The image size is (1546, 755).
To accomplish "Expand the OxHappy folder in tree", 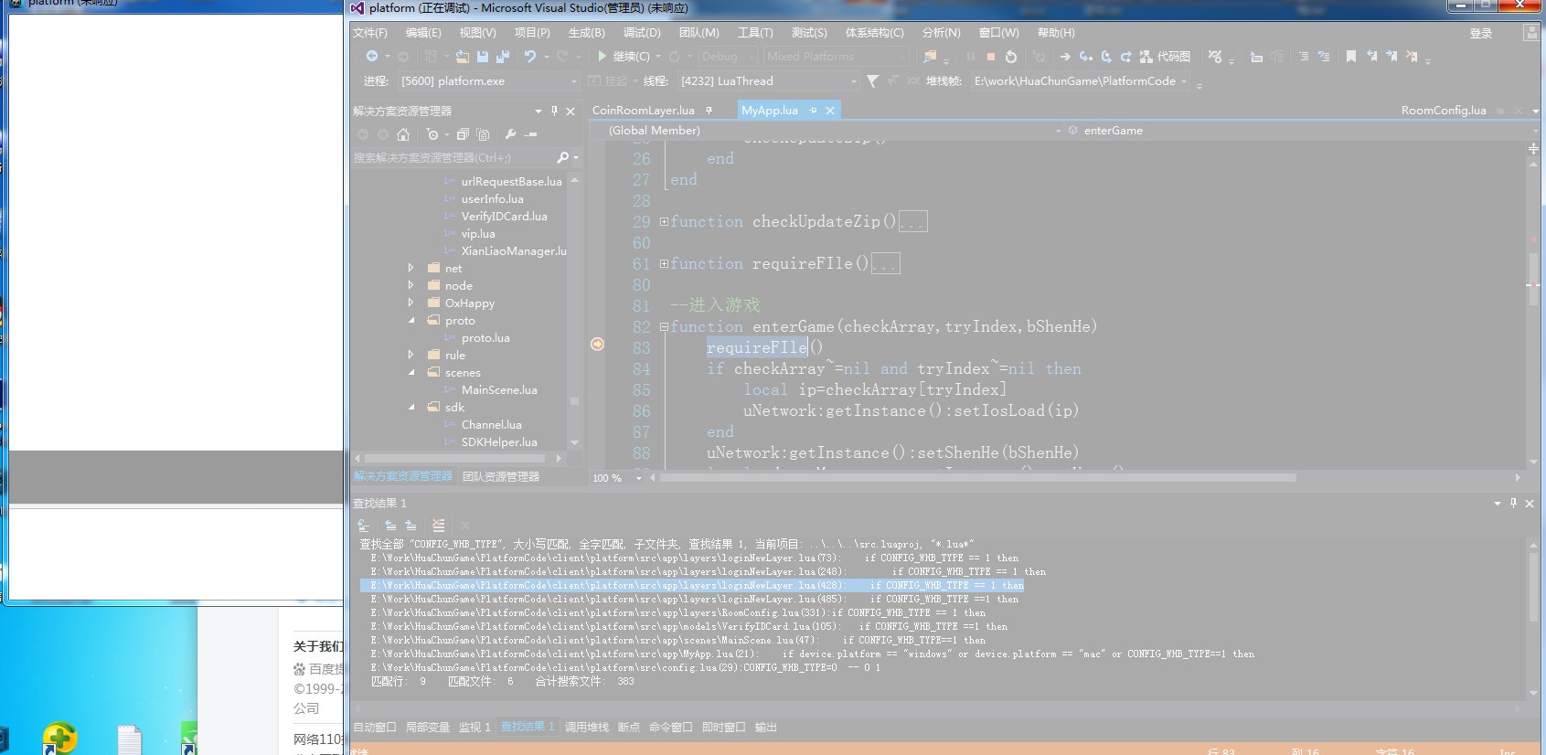I will point(411,303).
